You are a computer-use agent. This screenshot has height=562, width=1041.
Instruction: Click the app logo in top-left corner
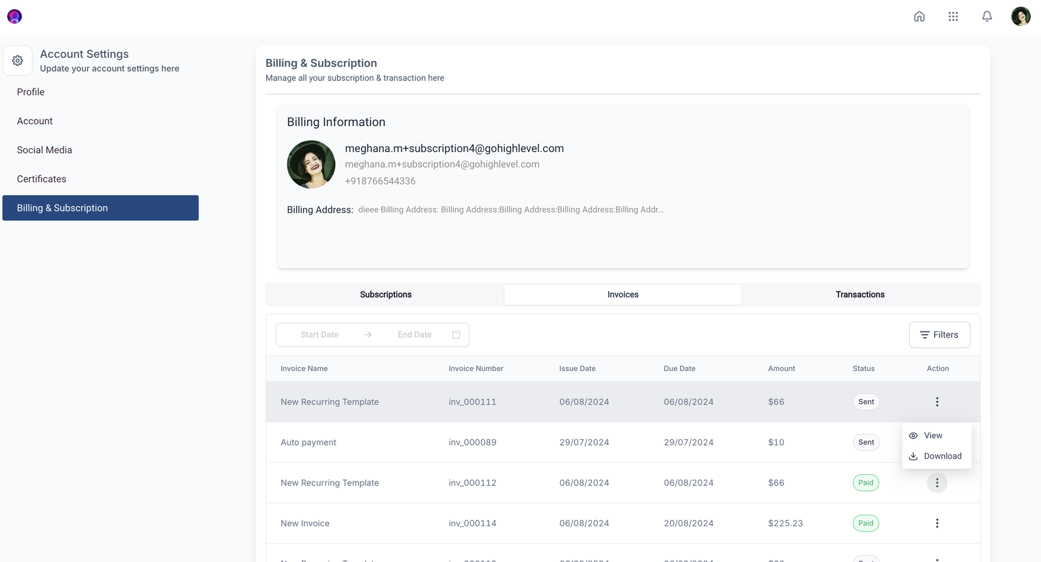[14, 16]
